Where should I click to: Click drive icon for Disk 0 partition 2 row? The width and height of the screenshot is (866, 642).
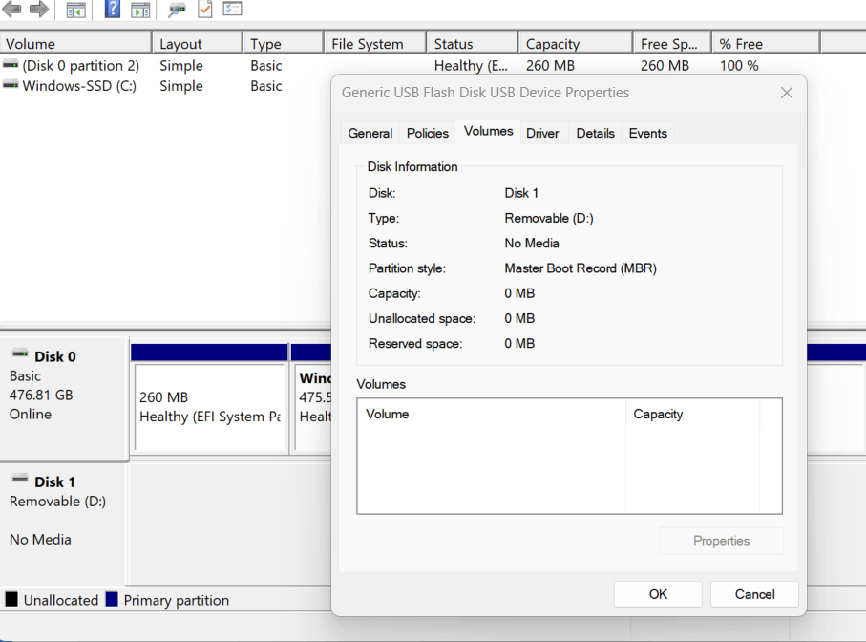[11, 65]
